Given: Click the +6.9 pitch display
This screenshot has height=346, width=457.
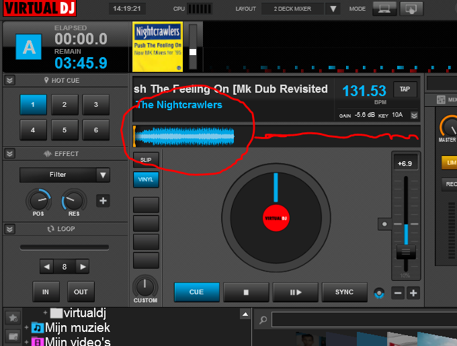Looking at the screenshot, I should [x=405, y=163].
